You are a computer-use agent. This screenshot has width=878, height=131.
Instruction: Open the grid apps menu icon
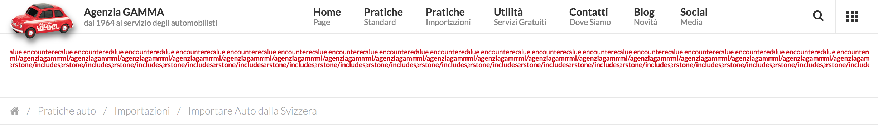[852, 16]
